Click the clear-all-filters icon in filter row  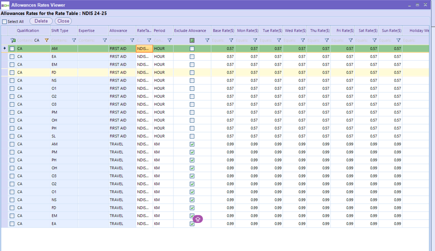[x=13, y=41]
